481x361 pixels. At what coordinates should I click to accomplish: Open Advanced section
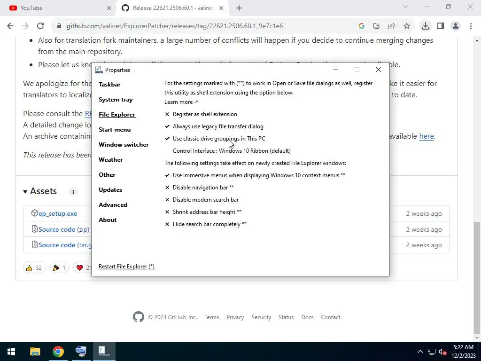point(113,205)
